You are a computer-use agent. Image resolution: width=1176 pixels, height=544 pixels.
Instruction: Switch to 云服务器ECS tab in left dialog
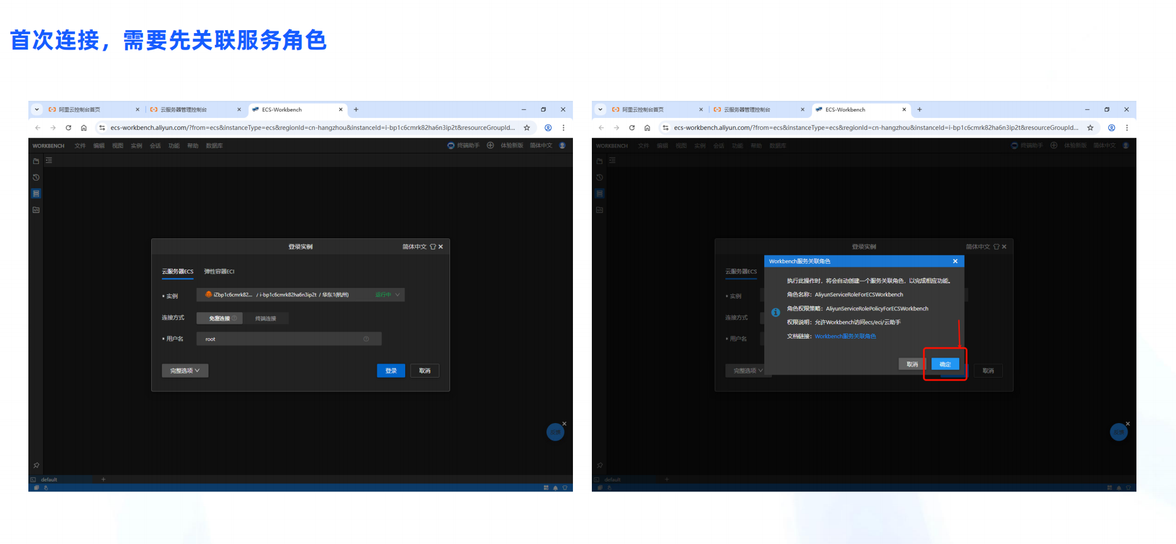[x=178, y=271]
